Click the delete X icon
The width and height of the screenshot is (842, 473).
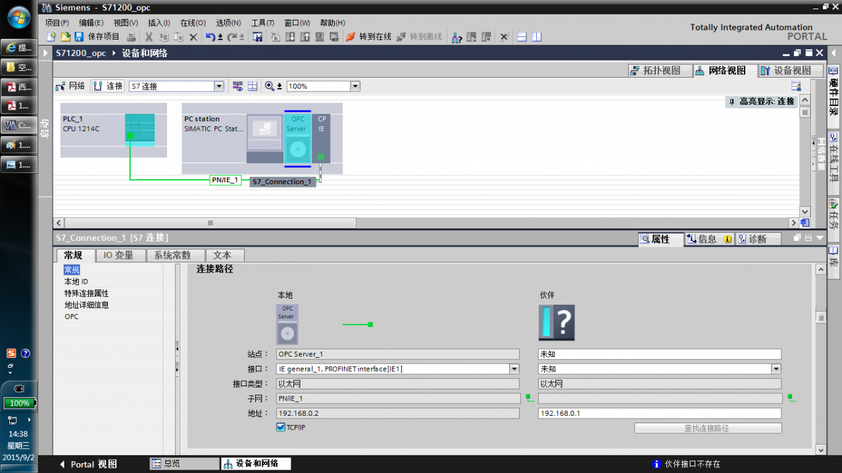193,37
